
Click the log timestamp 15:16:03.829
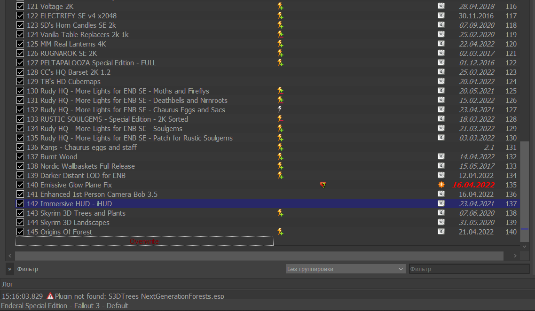tap(23, 296)
